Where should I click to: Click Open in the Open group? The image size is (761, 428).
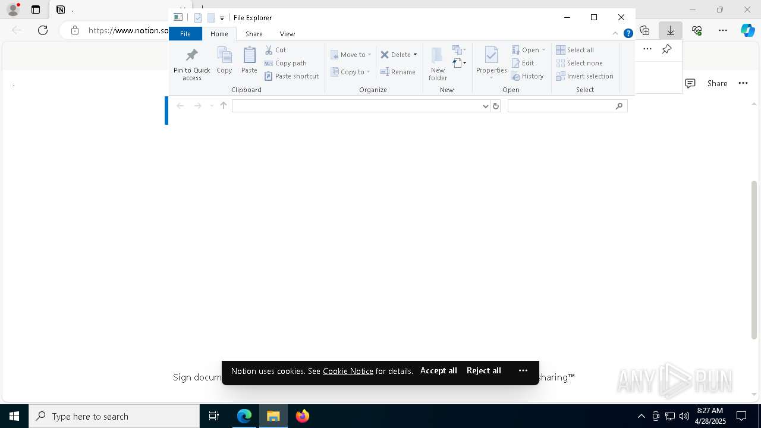point(528,50)
